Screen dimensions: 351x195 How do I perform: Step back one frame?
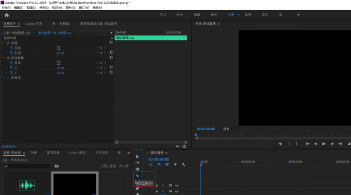(x=316, y=144)
